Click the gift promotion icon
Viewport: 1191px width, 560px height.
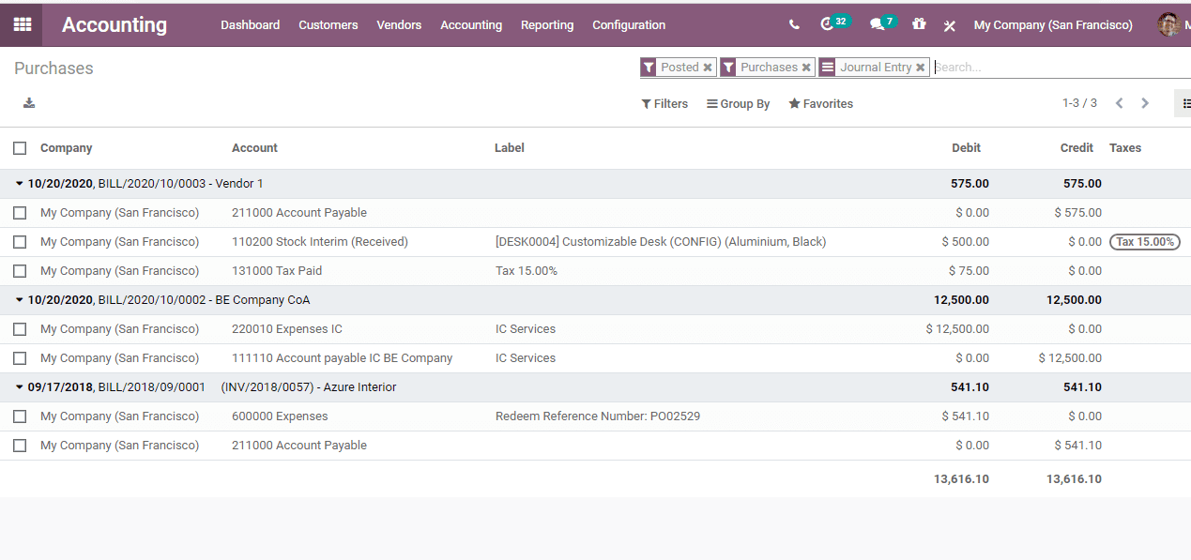[x=919, y=25]
